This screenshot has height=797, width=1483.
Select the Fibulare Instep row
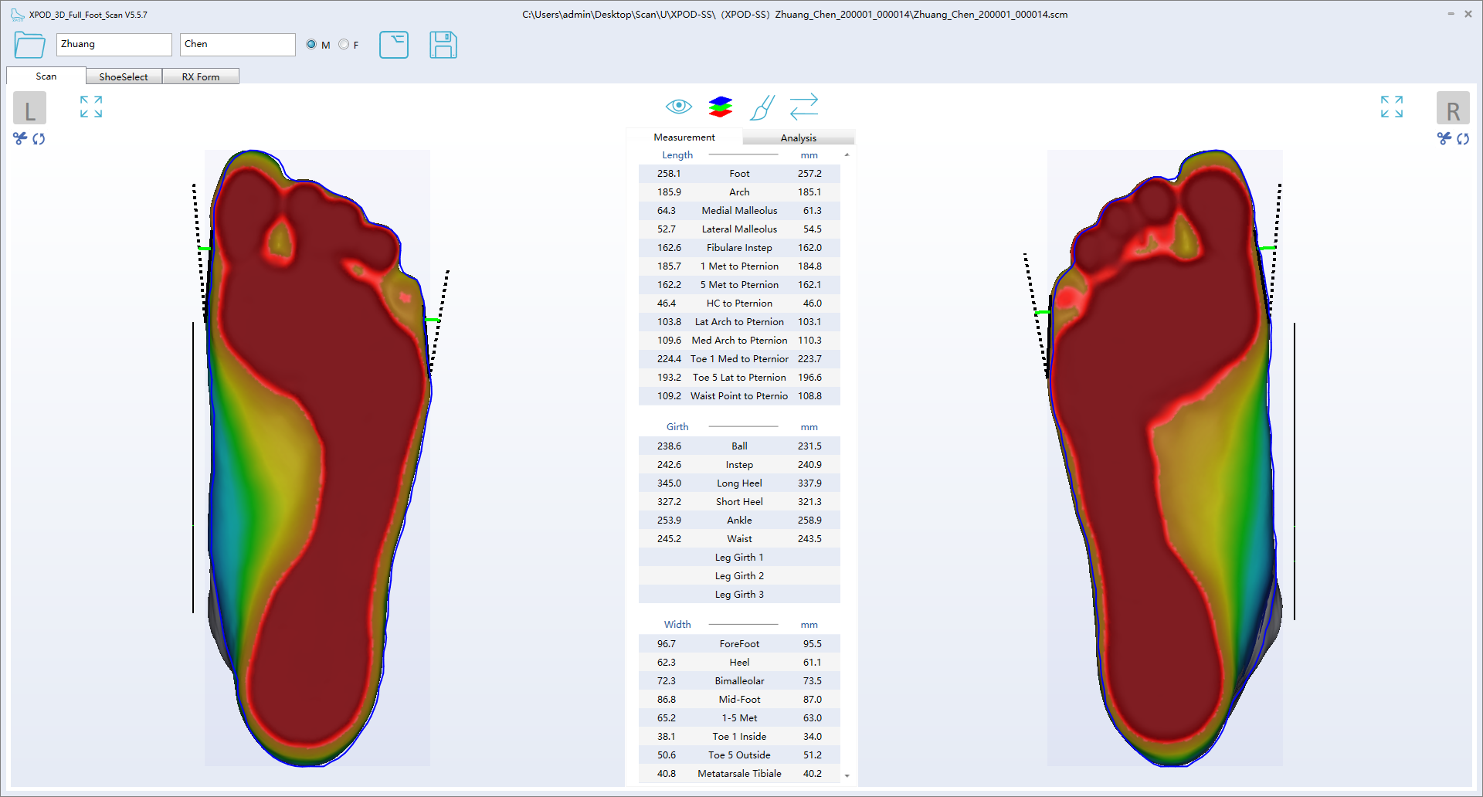point(739,248)
